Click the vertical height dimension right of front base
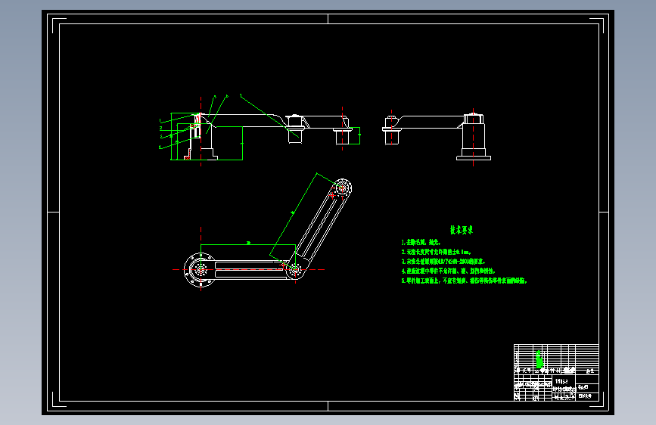656x425 pixels. (242, 143)
